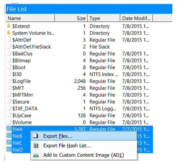This screenshot has height=164, width=177.
Task: Click the file icon beside $MFTMirr
Action: click(9, 95)
